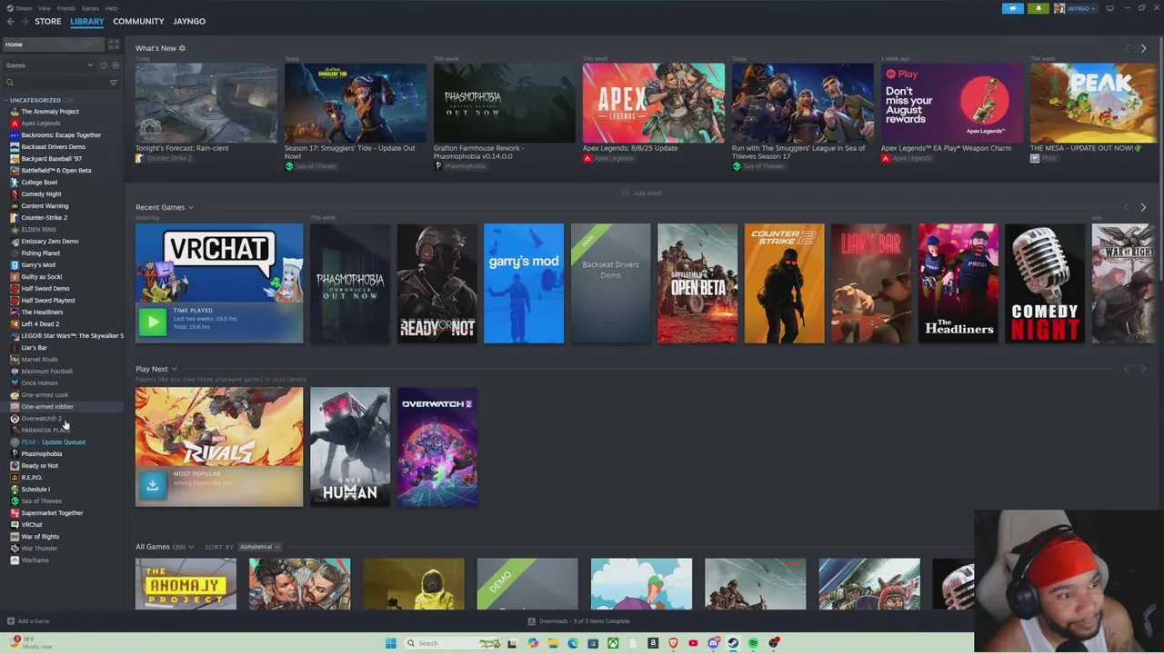1164x654 pixels.
Task: Select Sea of Thieves in list
Action: (41, 501)
